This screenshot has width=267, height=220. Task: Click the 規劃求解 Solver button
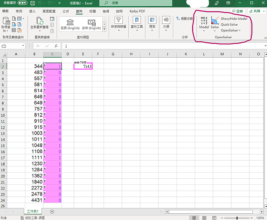(x=185, y=19)
